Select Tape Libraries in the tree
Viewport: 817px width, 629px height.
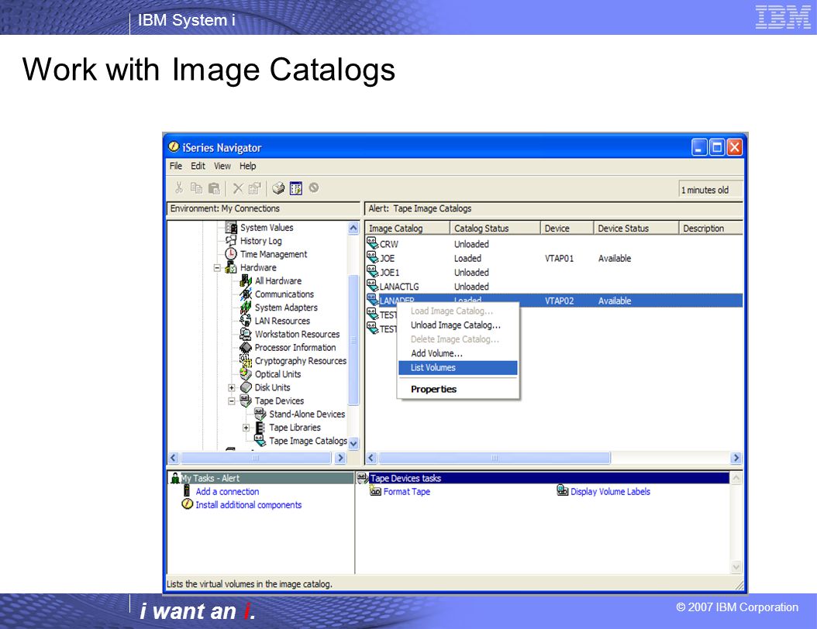coord(295,428)
